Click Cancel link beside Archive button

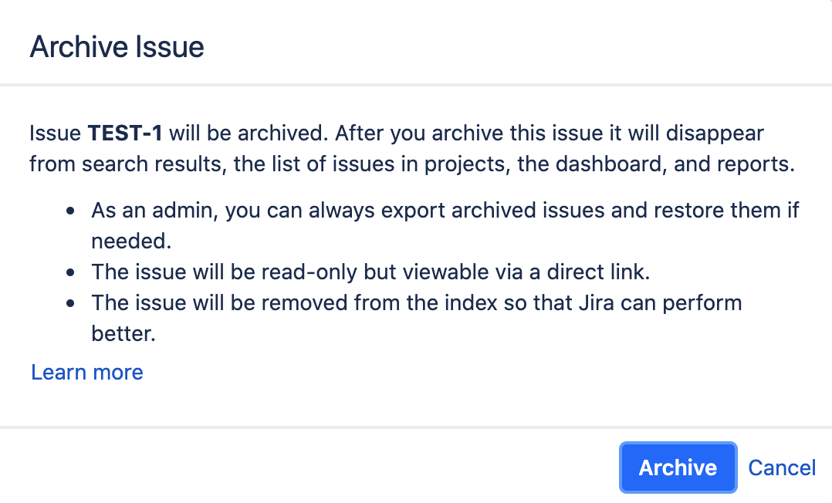781,468
